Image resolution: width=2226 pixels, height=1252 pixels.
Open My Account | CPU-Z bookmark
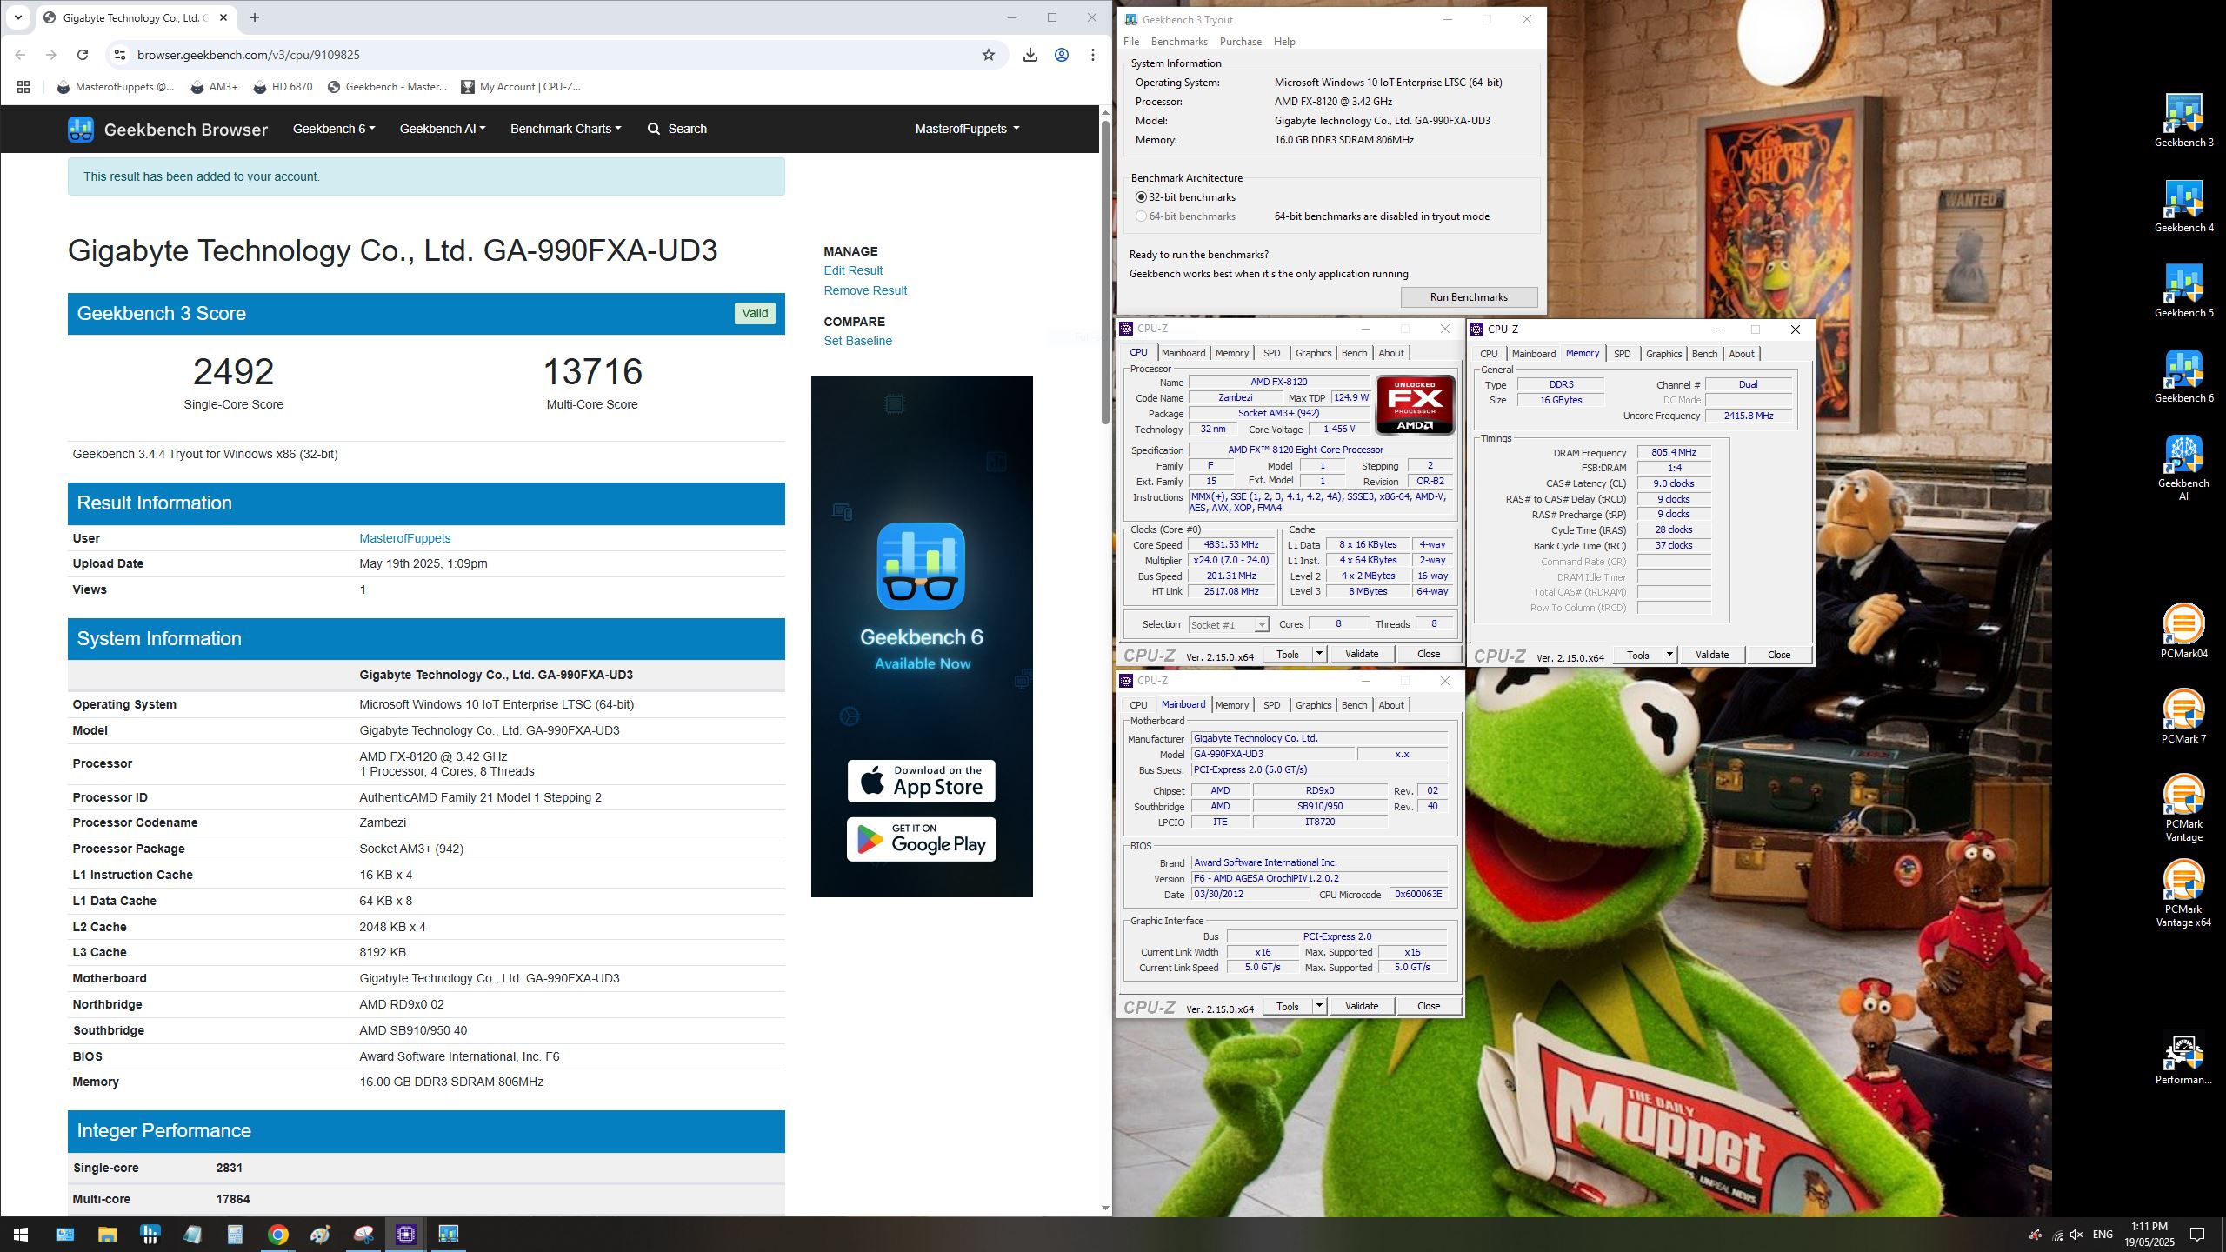coord(521,87)
